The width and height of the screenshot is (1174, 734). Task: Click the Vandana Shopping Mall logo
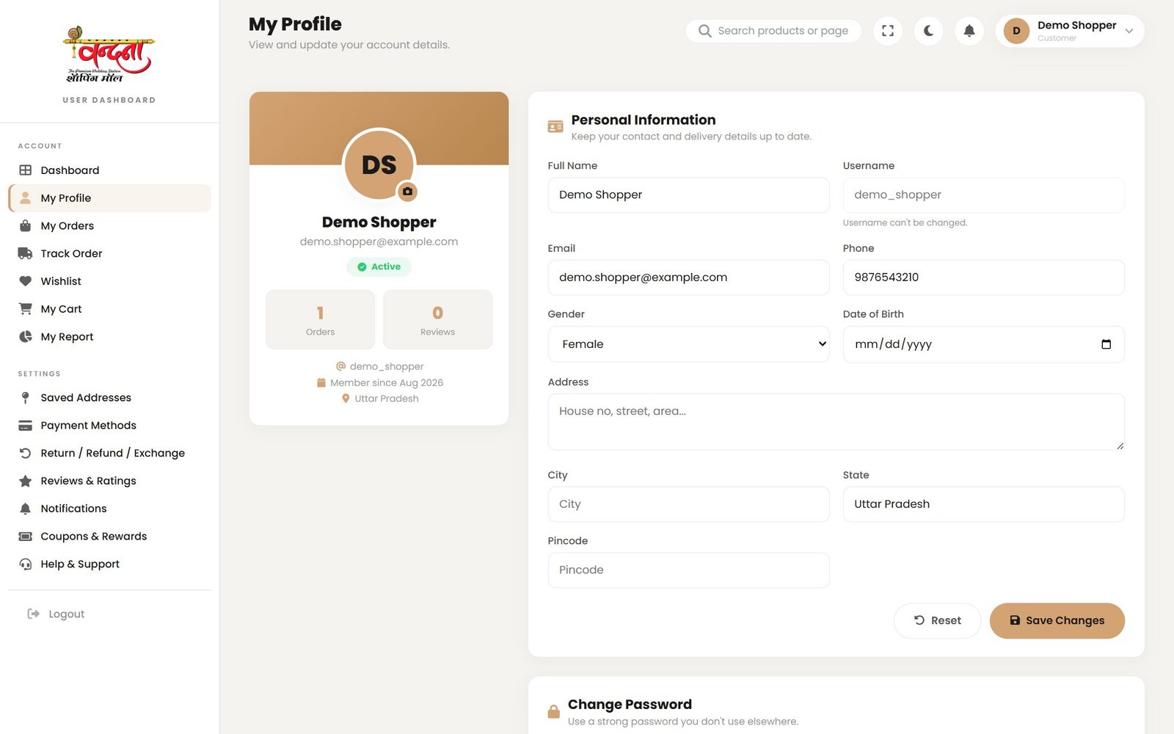(x=109, y=55)
